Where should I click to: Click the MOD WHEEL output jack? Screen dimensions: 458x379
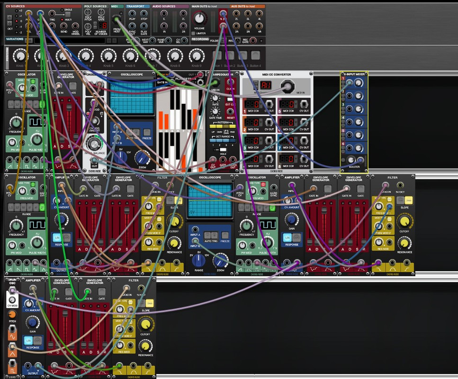point(75,27)
